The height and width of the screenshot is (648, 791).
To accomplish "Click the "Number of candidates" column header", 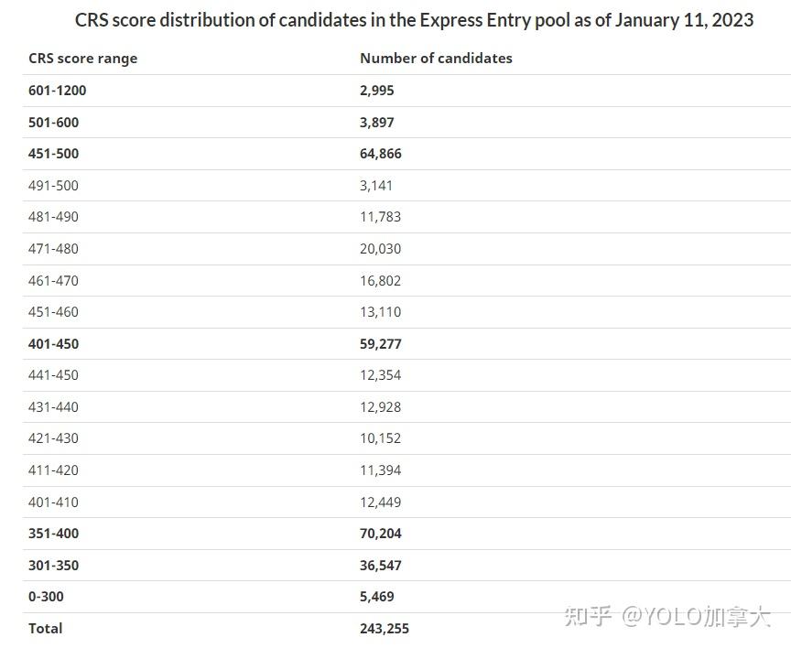I will click(436, 59).
